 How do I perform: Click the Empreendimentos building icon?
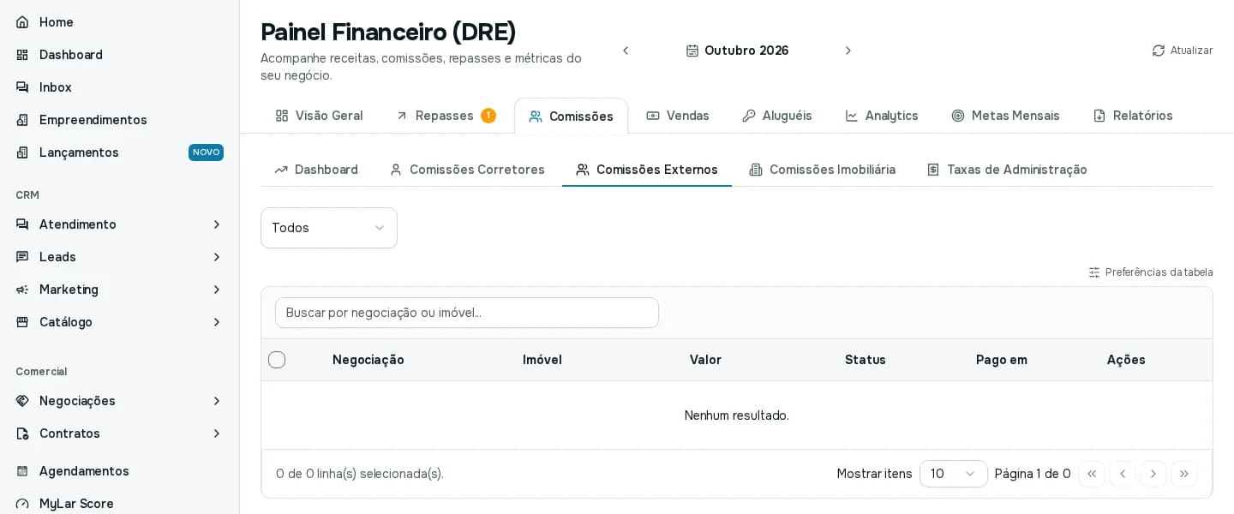point(22,120)
